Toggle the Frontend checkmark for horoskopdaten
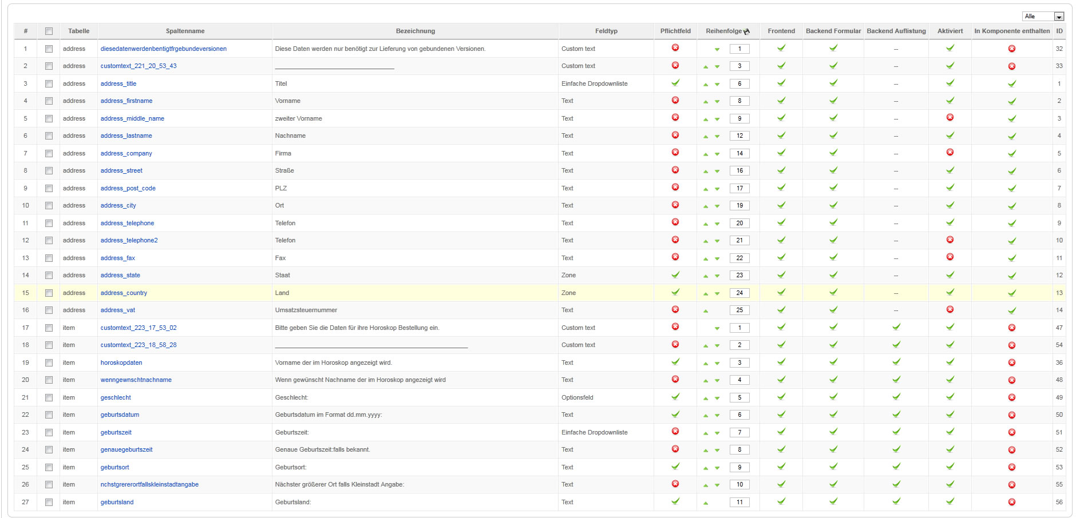Screen dimensions: 1076x518 pos(781,362)
